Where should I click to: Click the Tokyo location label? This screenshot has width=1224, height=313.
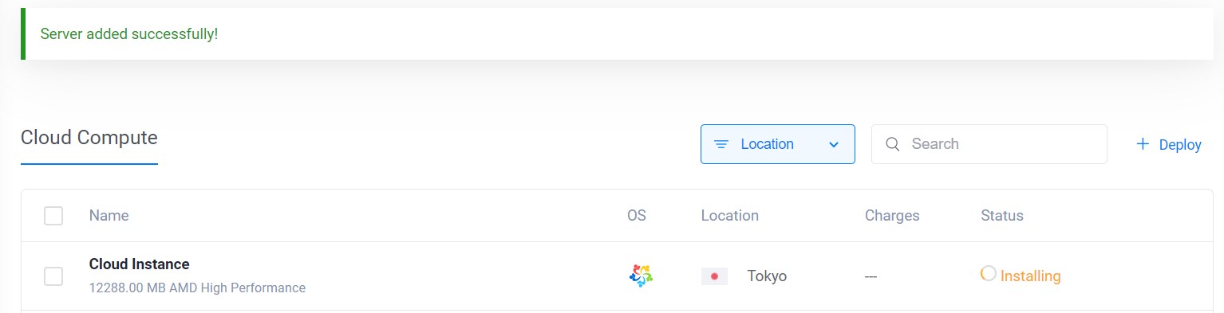pyautogui.click(x=767, y=276)
